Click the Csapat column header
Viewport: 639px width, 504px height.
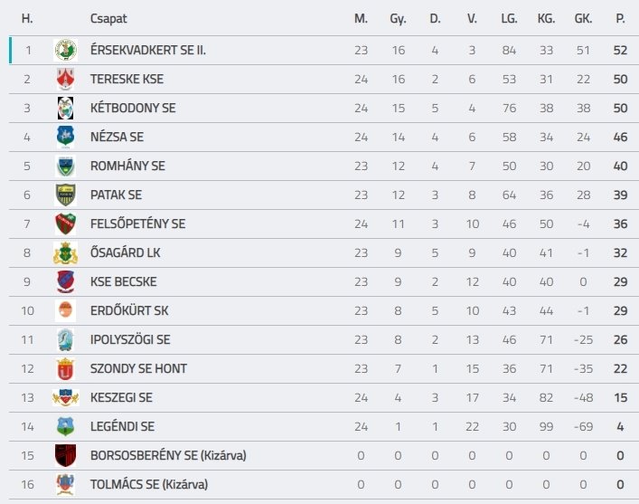pos(108,19)
